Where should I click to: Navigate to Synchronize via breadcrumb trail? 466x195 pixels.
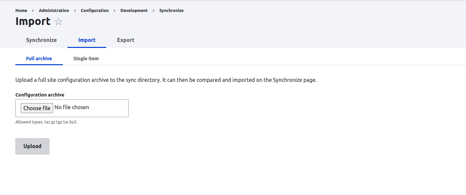click(x=171, y=10)
